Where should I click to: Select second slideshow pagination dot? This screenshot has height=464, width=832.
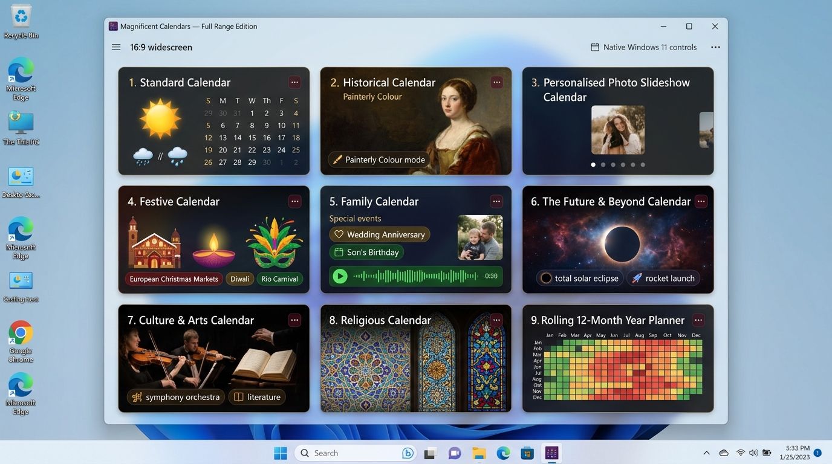pos(603,164)
